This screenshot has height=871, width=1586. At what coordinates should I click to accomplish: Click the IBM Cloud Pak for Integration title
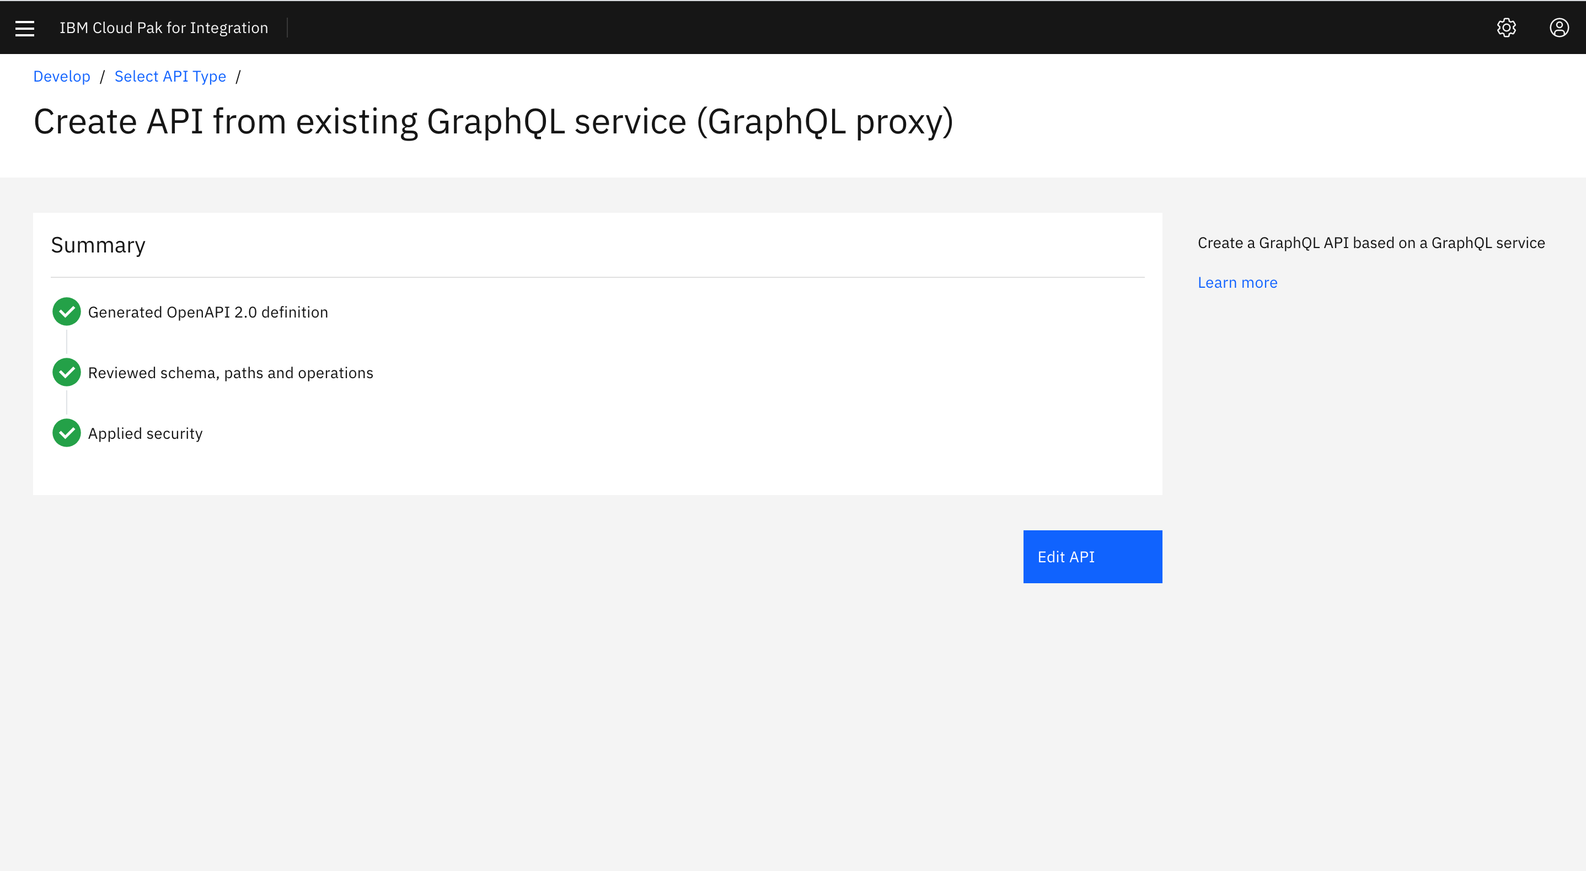[x=164, y=28]
